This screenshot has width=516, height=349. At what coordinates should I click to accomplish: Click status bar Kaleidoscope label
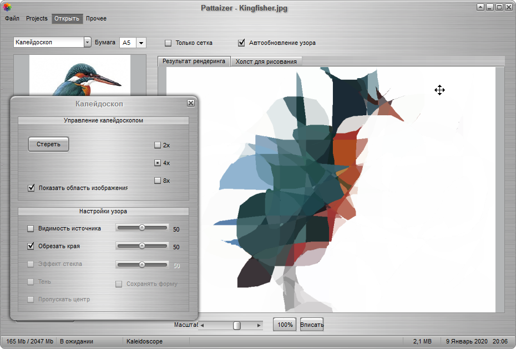[144, 341]
